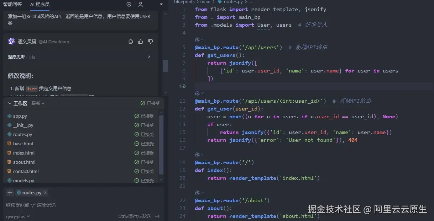Click the User code tag in the chat response
This screenshot has width=434, height=221.
32,88
